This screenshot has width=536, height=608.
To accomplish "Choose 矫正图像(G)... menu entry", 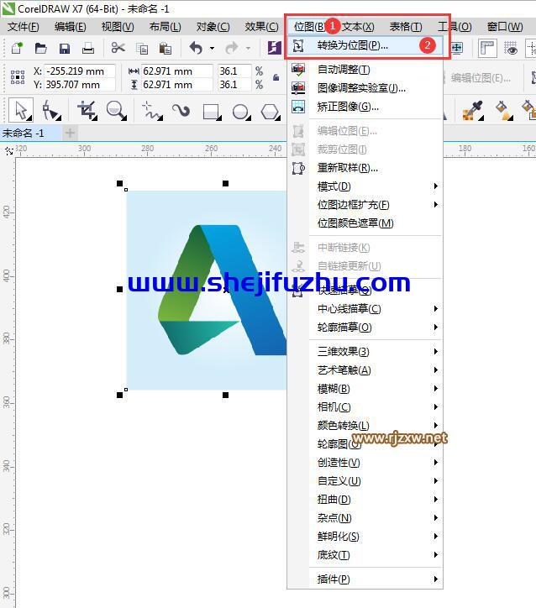I will pos(365,107).
